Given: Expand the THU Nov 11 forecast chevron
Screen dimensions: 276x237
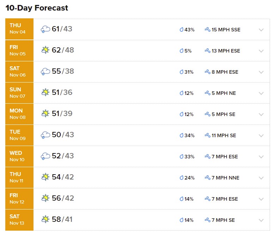Looking at the screenshot, I should 261,178.
